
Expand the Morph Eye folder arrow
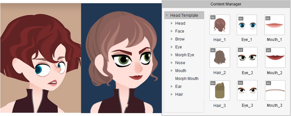pyautogui.click(x=171, y=55)
